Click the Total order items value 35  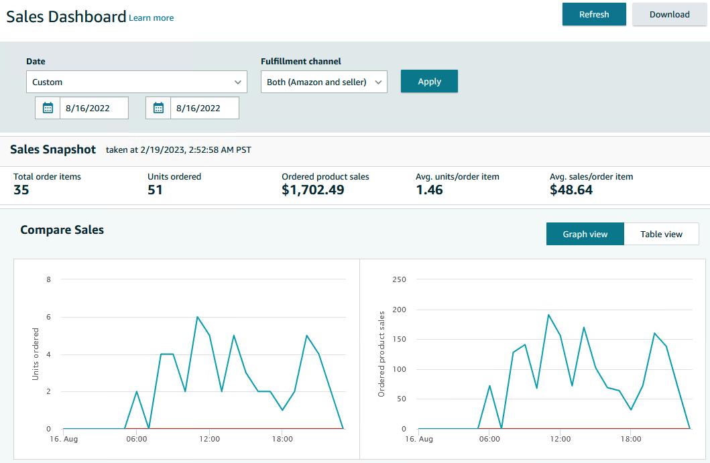coord(21,190)
